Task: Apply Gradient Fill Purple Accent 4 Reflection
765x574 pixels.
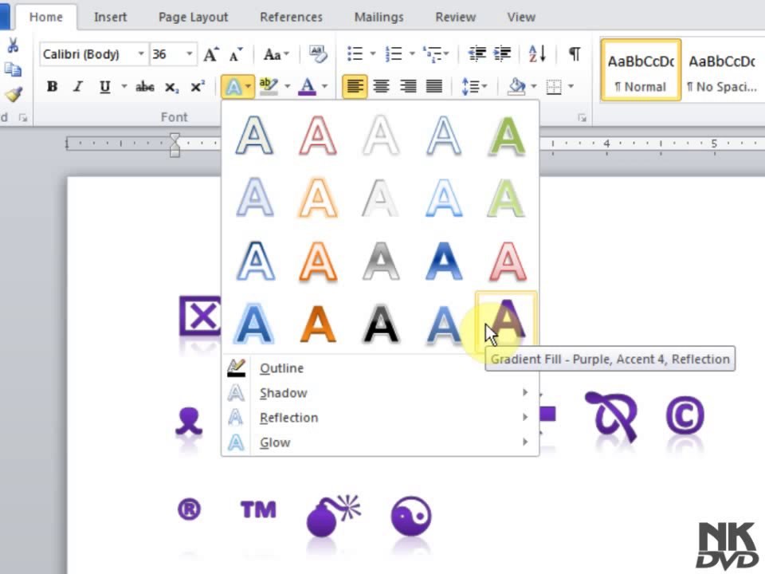Action: (x=507, y=323)
